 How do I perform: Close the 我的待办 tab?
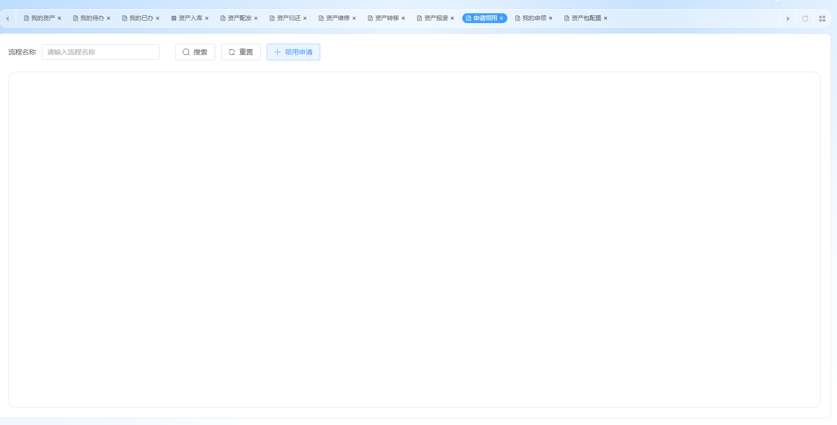(x=109, y=18)
